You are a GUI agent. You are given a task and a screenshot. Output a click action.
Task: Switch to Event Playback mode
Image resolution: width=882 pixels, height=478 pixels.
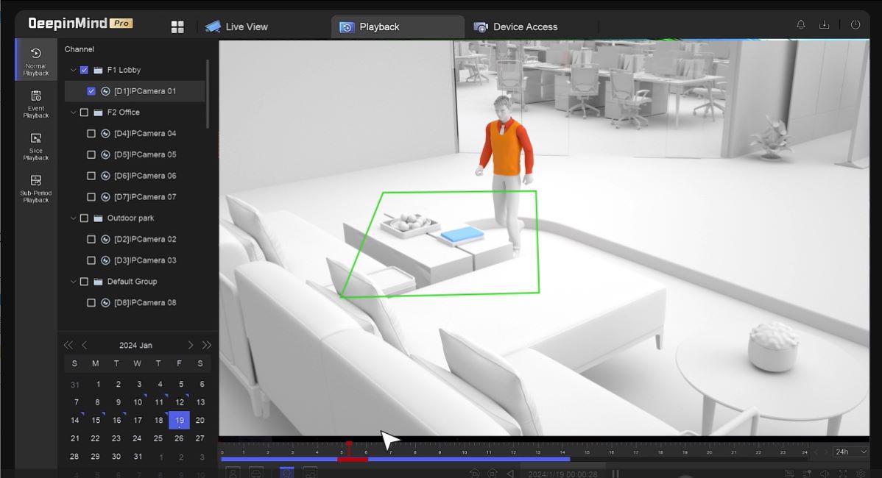[35, 103]
